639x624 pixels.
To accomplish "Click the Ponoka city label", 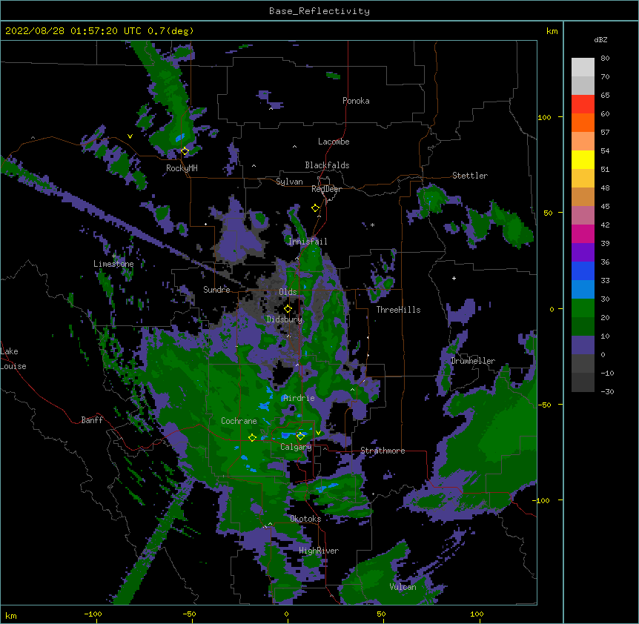I will click(x=356, y=101).
